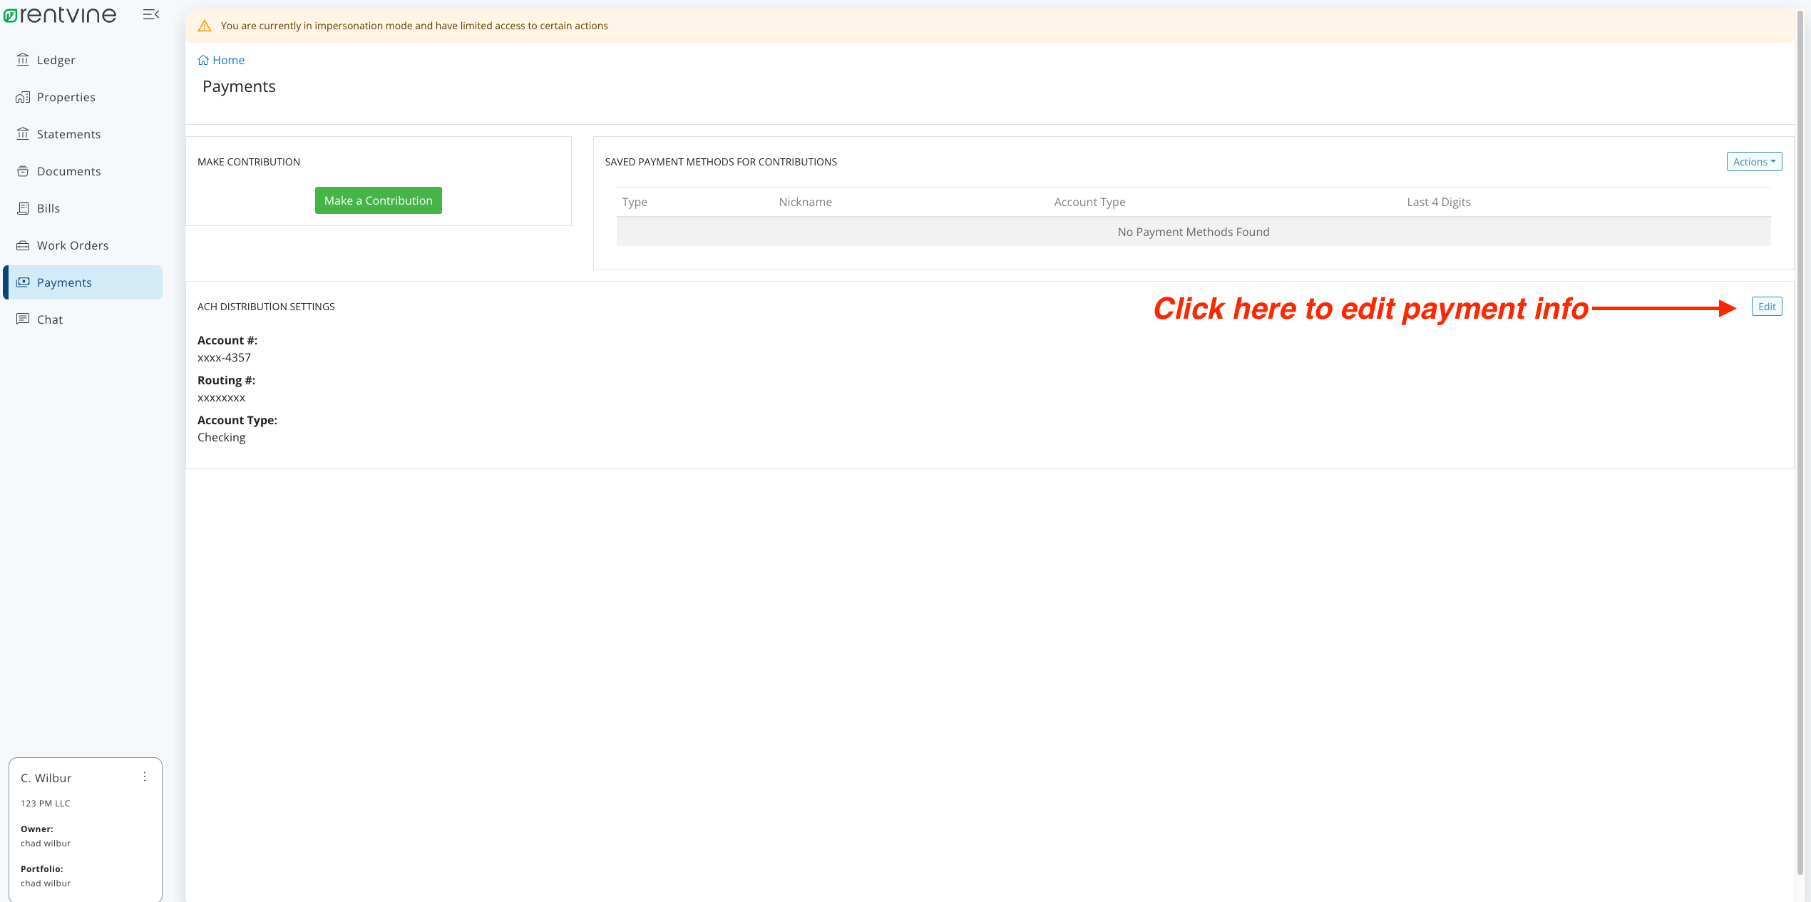Click Make a Contribution button

click(x=379, y=200)
